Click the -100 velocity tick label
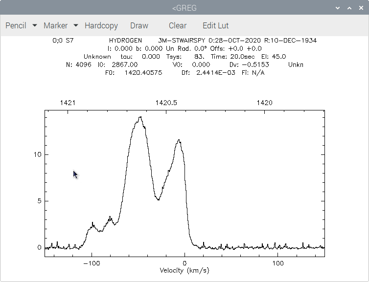 pos(92,263)
